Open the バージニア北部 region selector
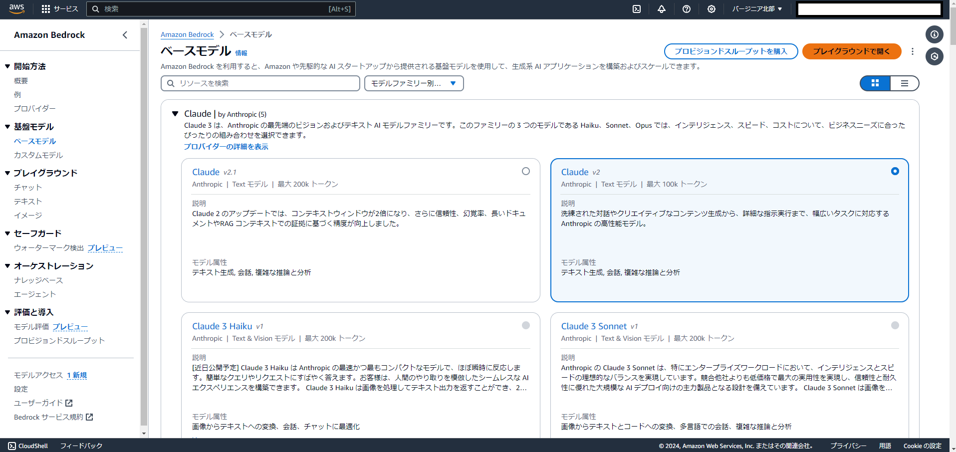 tap(757, 9)
